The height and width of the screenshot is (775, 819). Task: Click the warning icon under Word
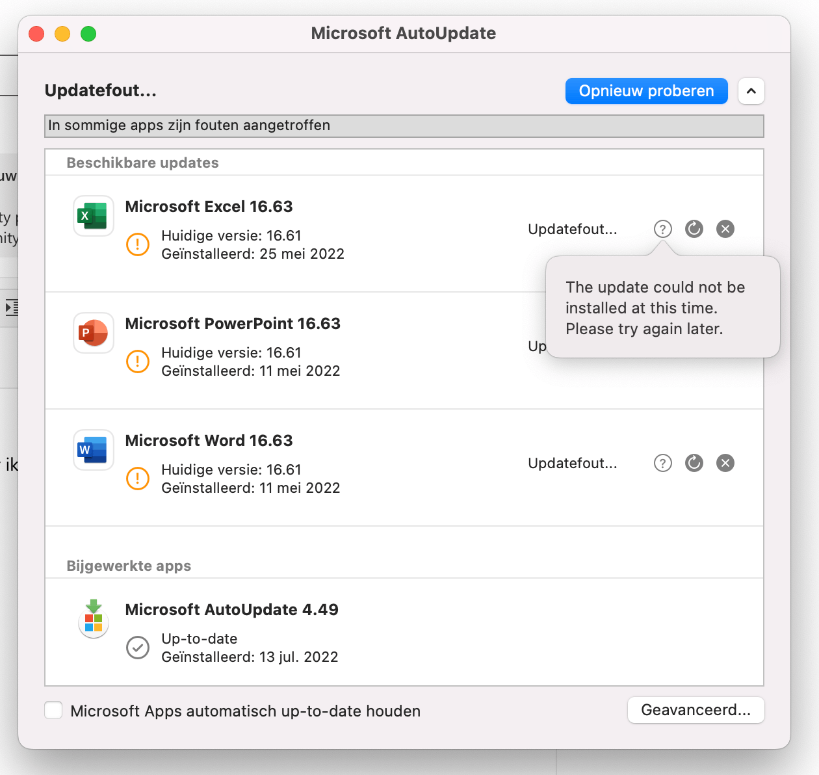tap(138, 479)
